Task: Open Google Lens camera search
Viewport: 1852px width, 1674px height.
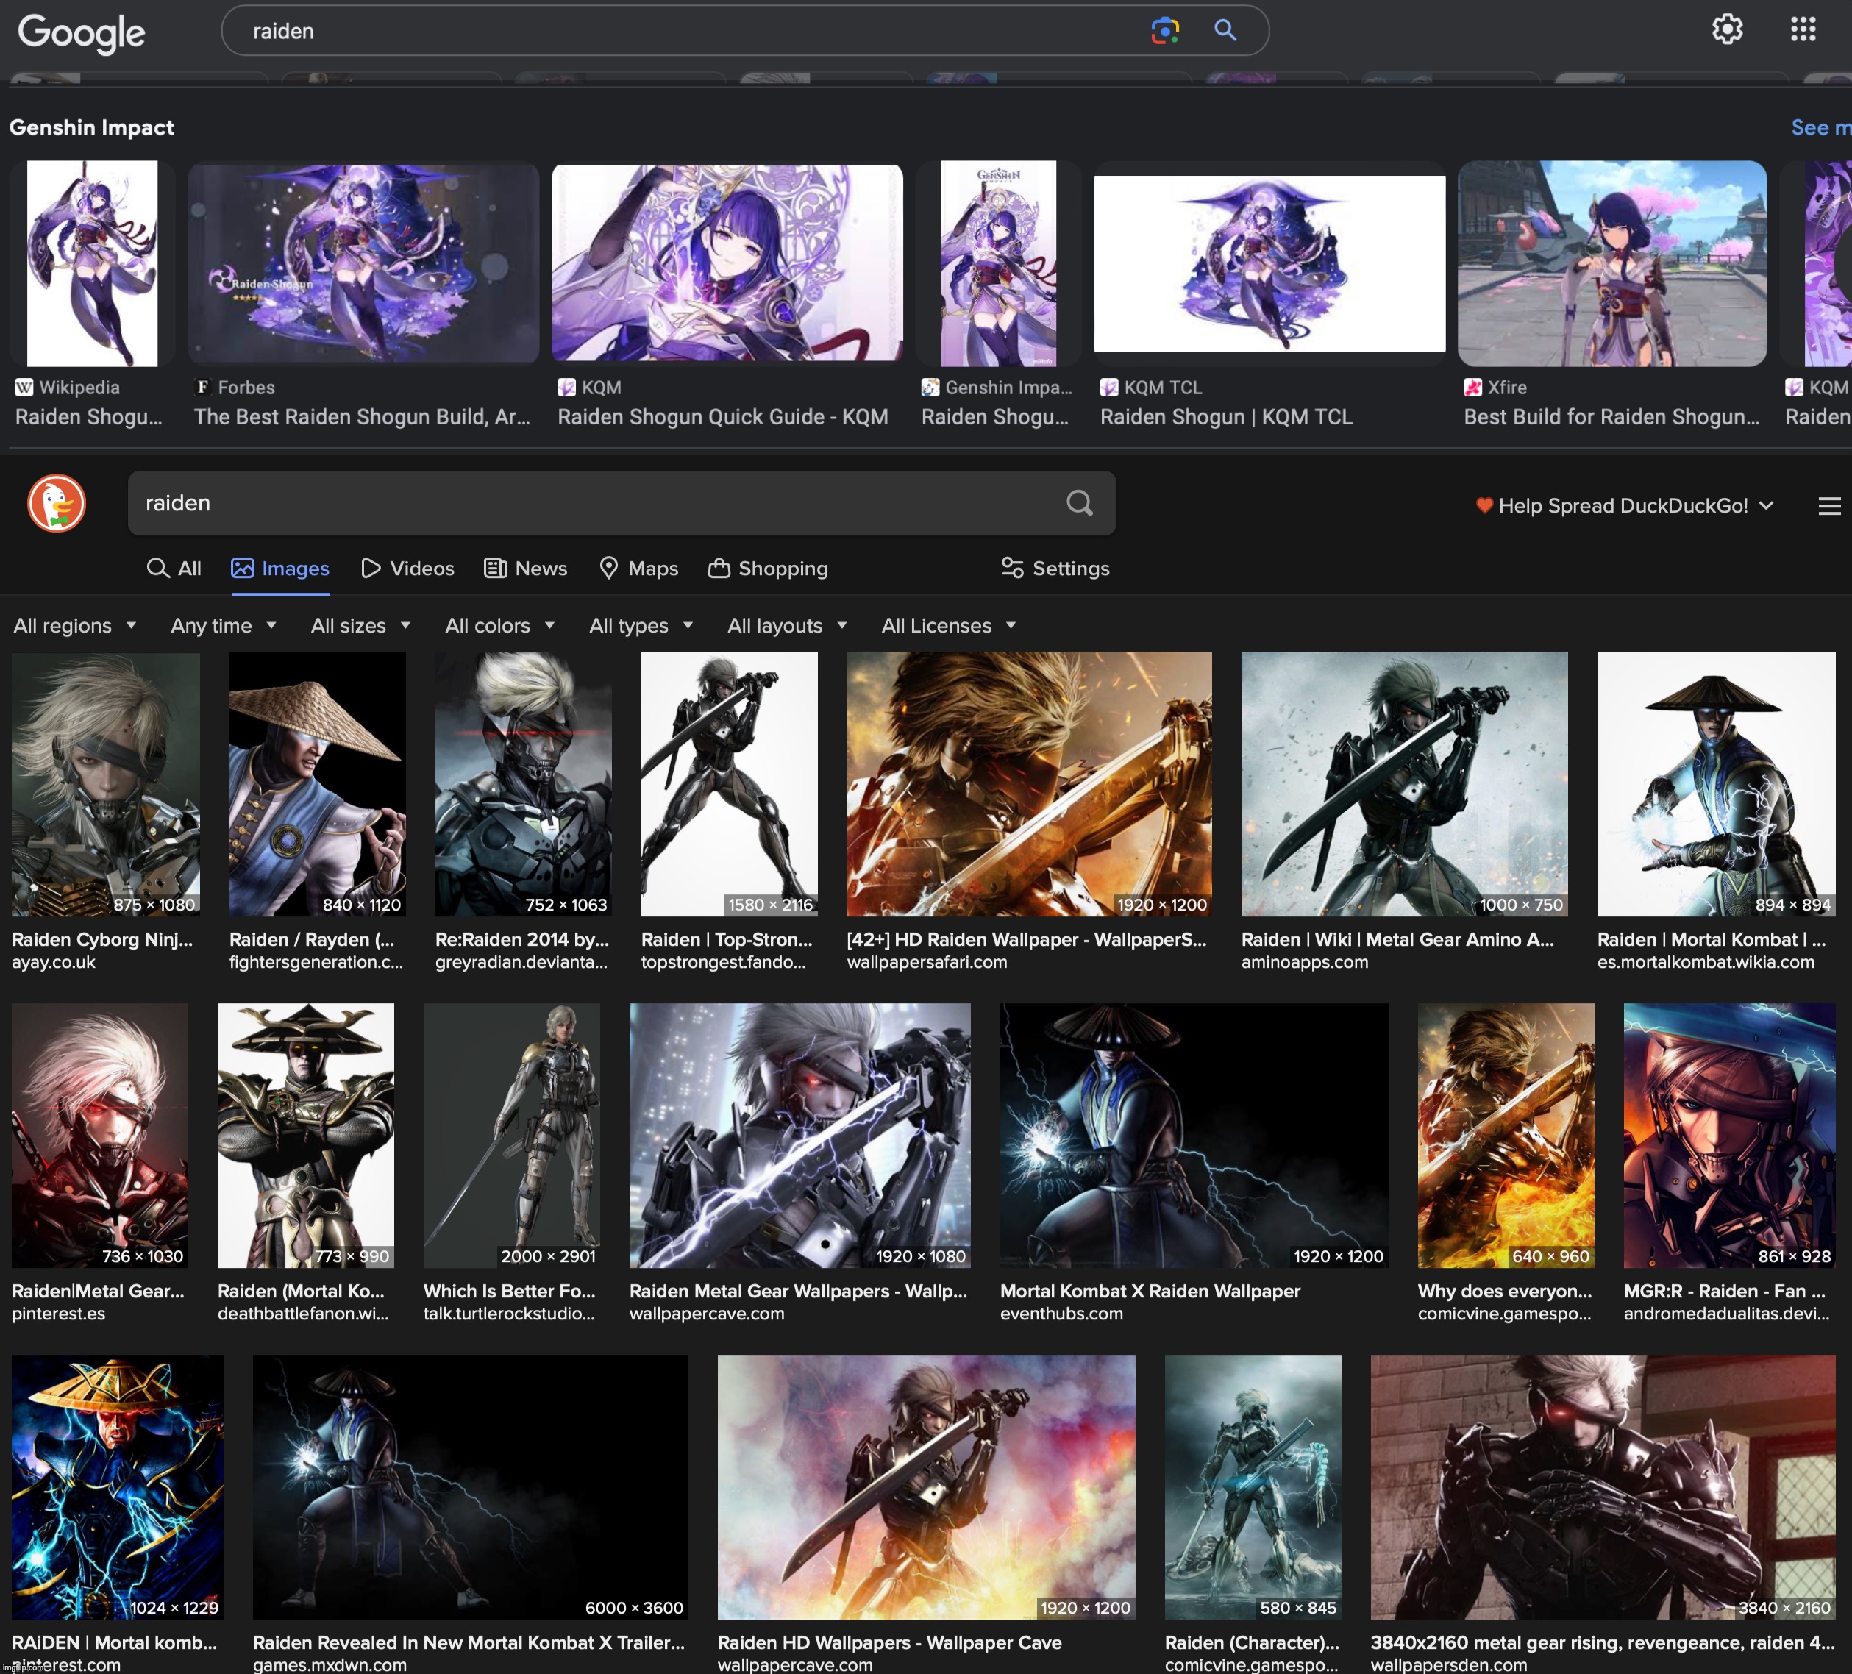Action: tap(1165, 30)
